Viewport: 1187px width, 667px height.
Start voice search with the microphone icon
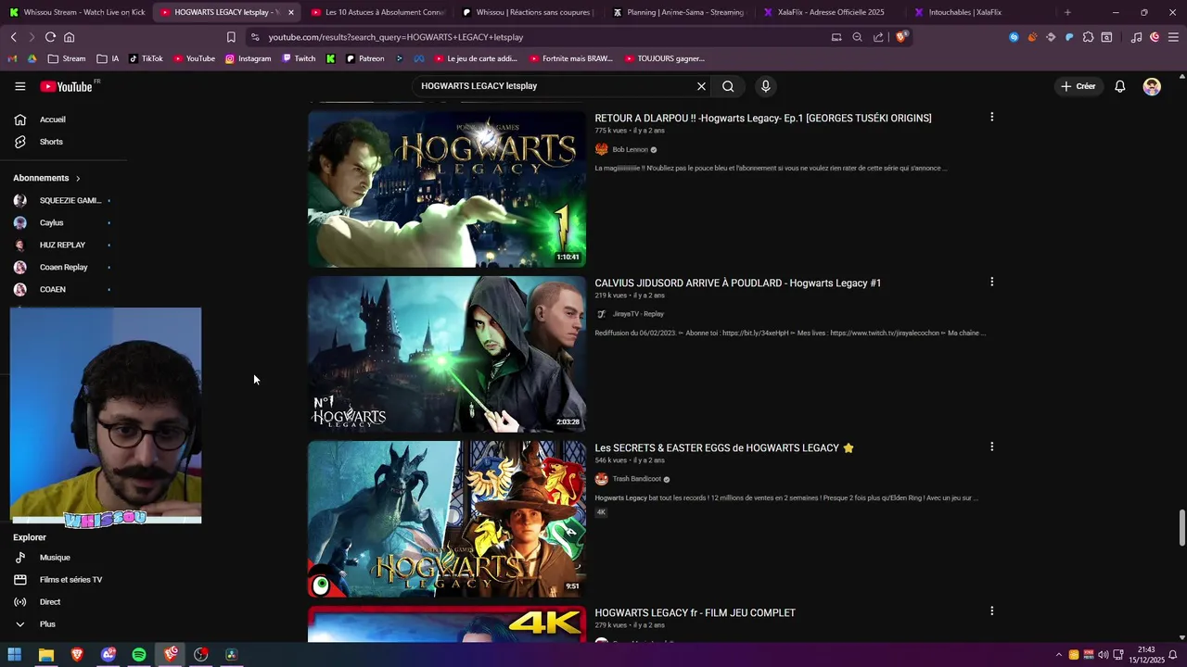point(765,86)
